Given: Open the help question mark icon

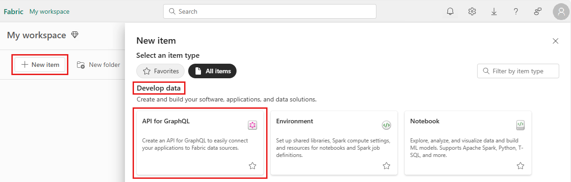Looking at the screenshot, I should coord(516,11).
